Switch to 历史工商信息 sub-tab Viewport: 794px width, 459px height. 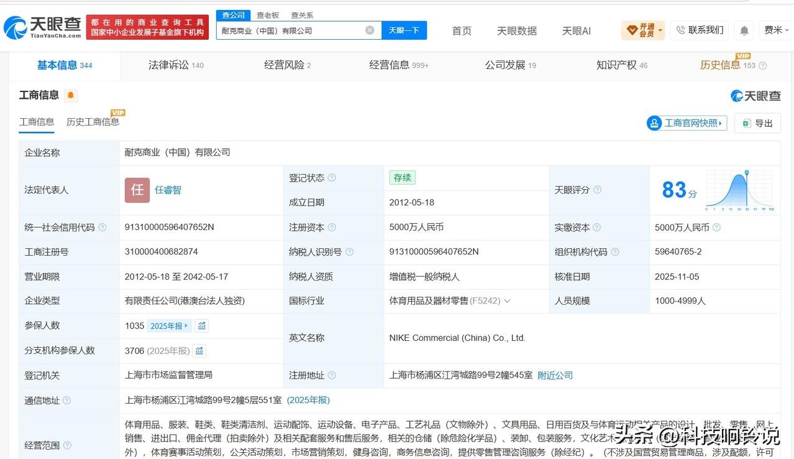coord(93,122)
